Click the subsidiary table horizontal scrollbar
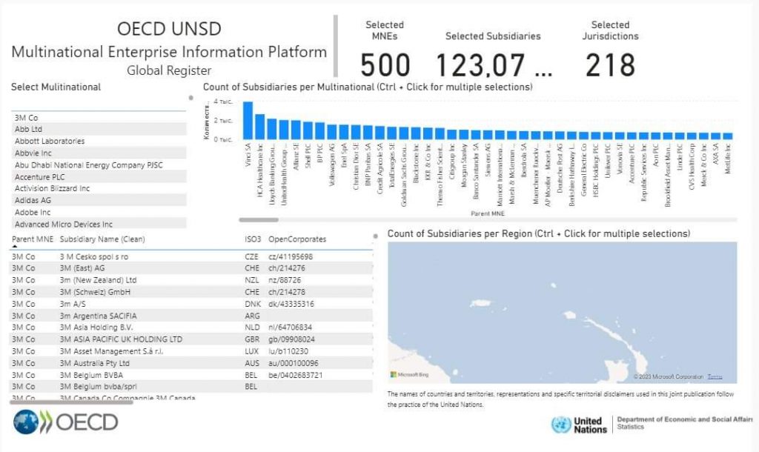 pyautogui.click(x=71, y=402)
